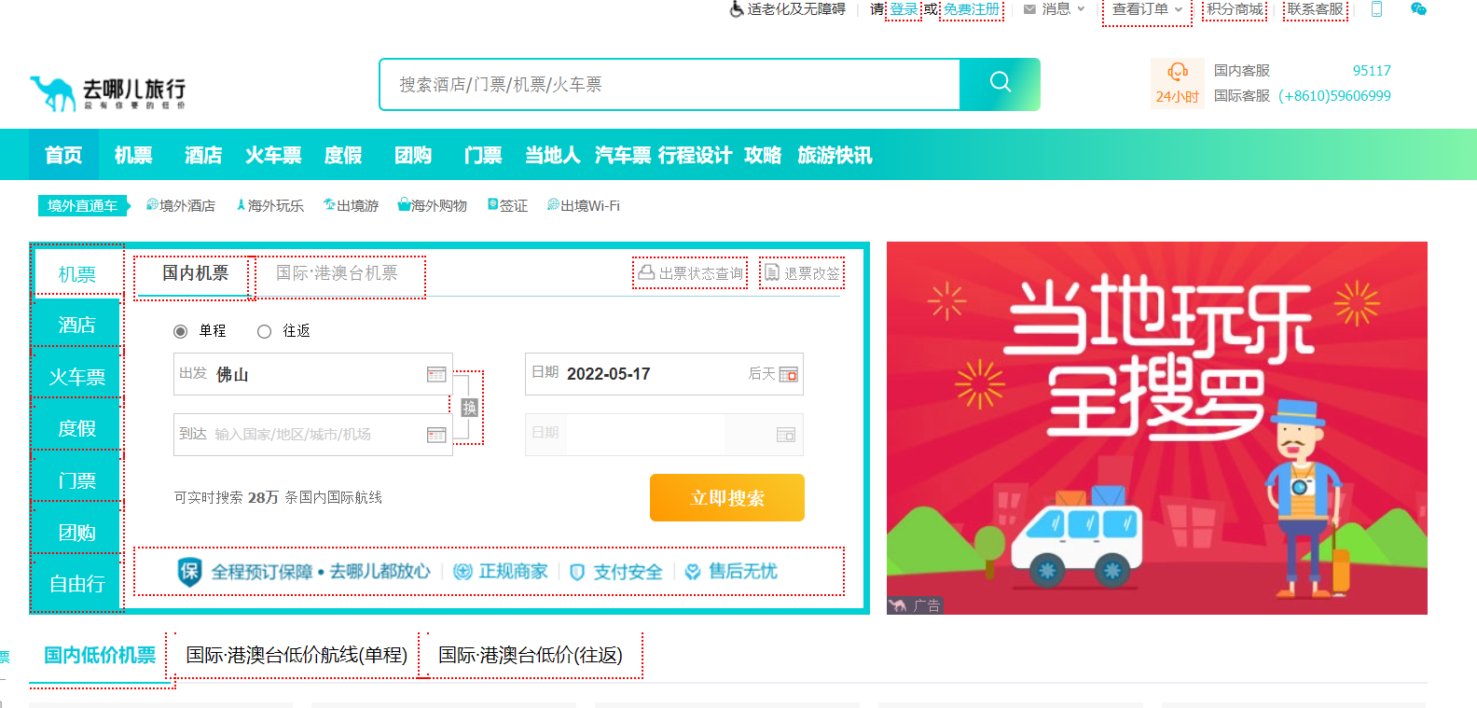This screenshot has height=708, width=1477.
Task: Click the departure date field 2022-05-17
Action: point(664,374)
